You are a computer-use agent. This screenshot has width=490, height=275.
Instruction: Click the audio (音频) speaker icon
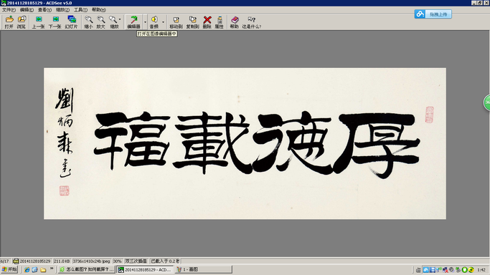click(x=154, y=22)
